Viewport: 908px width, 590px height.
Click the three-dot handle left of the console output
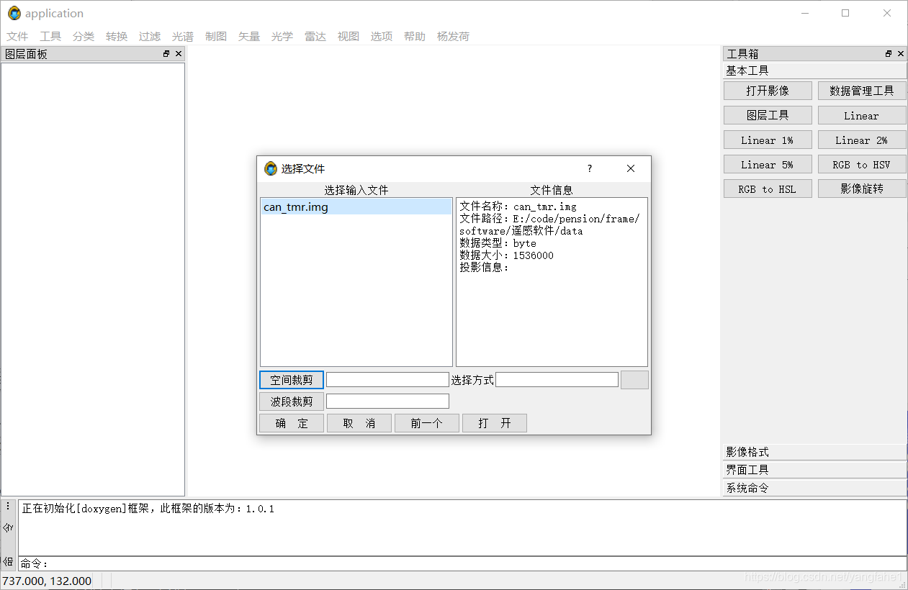[x=9, y=507]
